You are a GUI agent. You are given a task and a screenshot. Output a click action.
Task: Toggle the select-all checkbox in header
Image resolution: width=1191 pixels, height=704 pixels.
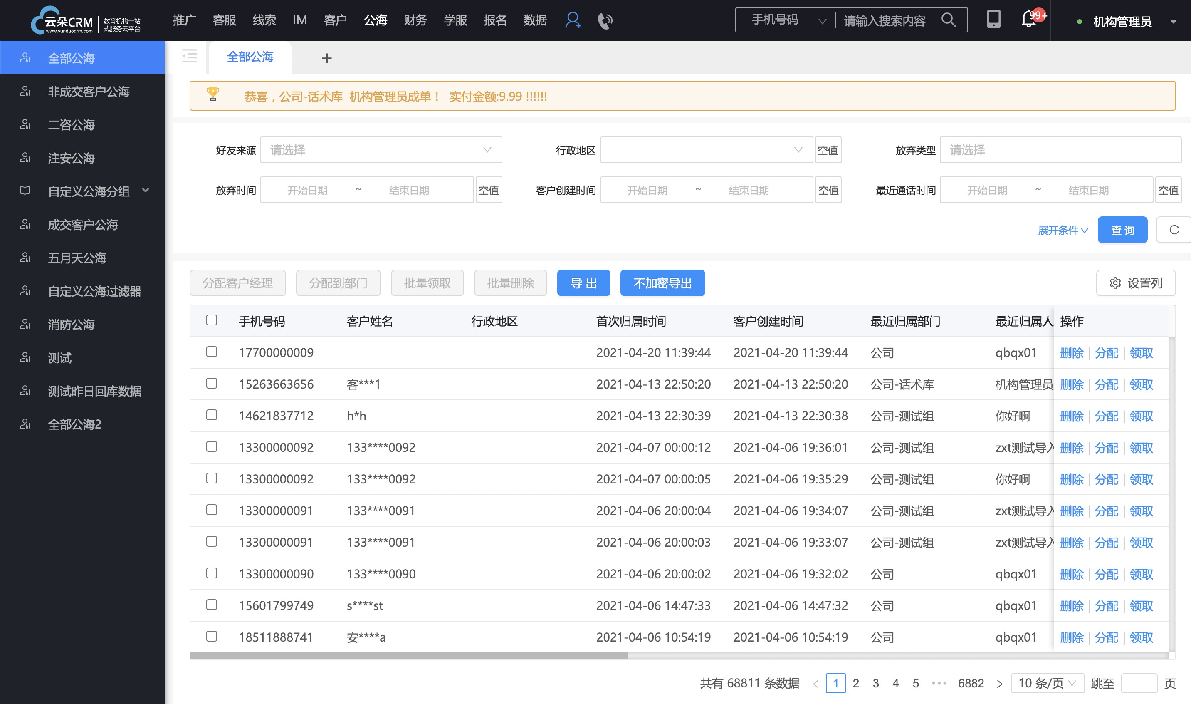(x=212, y=320)
